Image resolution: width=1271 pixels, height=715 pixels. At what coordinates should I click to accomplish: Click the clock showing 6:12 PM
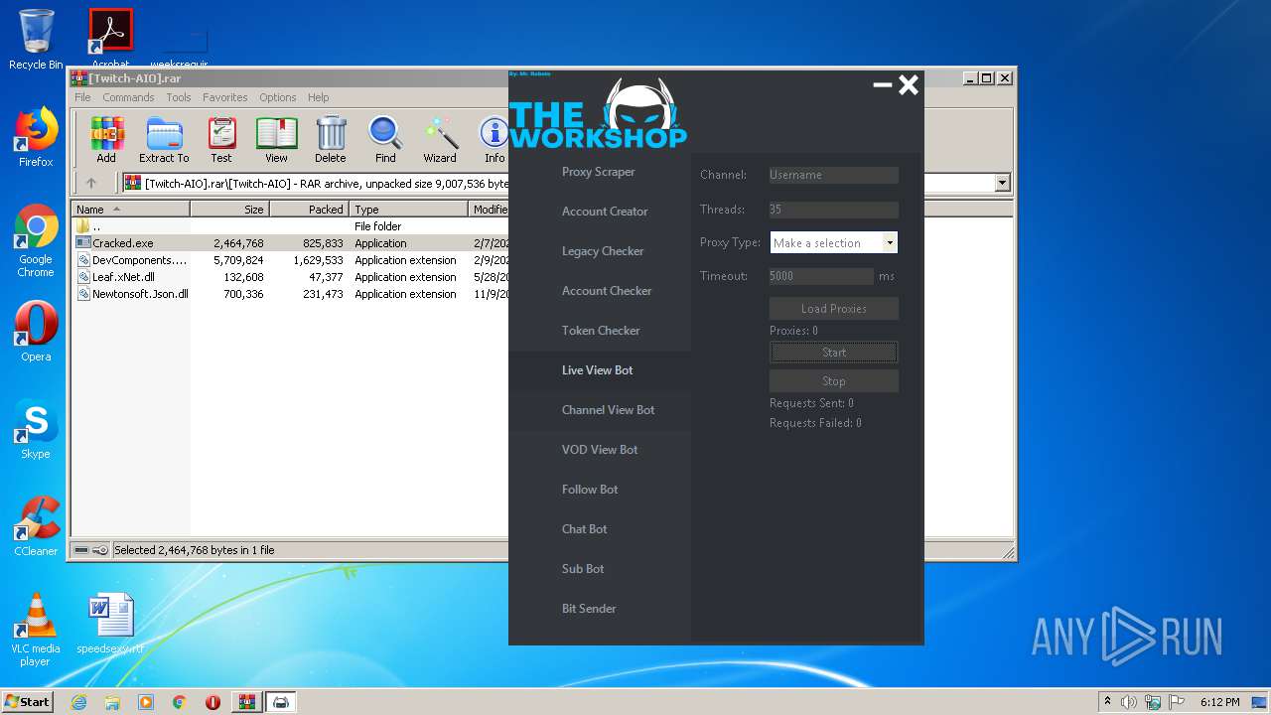click(x=1219, y=702)
